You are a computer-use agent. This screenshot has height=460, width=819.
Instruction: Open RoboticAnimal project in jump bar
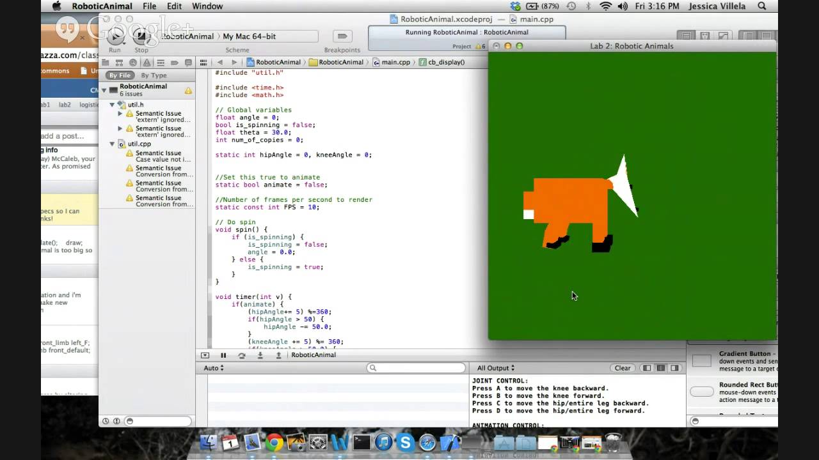[273, 63]
